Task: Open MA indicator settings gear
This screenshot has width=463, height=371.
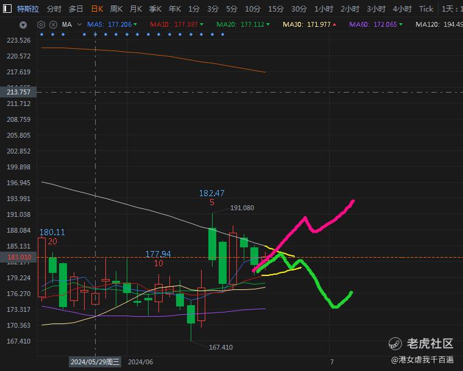Action: (x=41, y=24)
